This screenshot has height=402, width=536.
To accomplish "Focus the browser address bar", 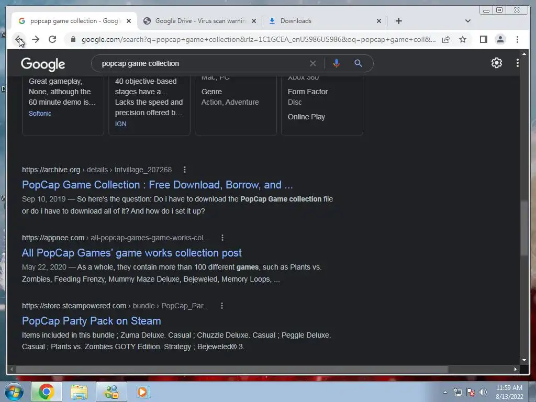I will pos(258,39).
